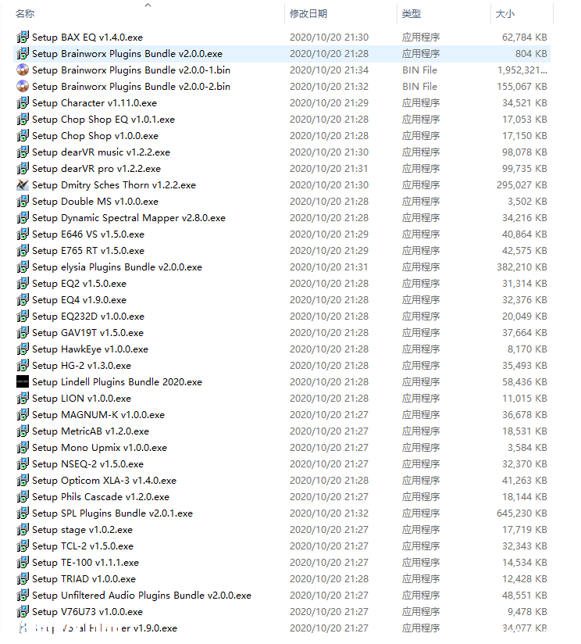
Task: Click the 155,067 KB size cell
Action: [522, 87]
